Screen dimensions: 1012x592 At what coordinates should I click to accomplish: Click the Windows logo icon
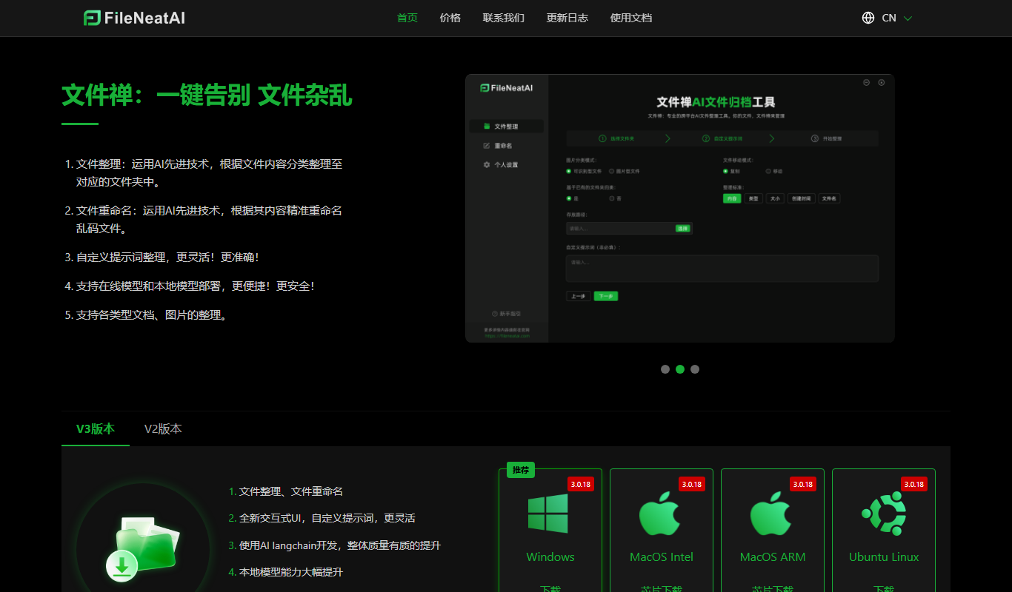point(548,514)
